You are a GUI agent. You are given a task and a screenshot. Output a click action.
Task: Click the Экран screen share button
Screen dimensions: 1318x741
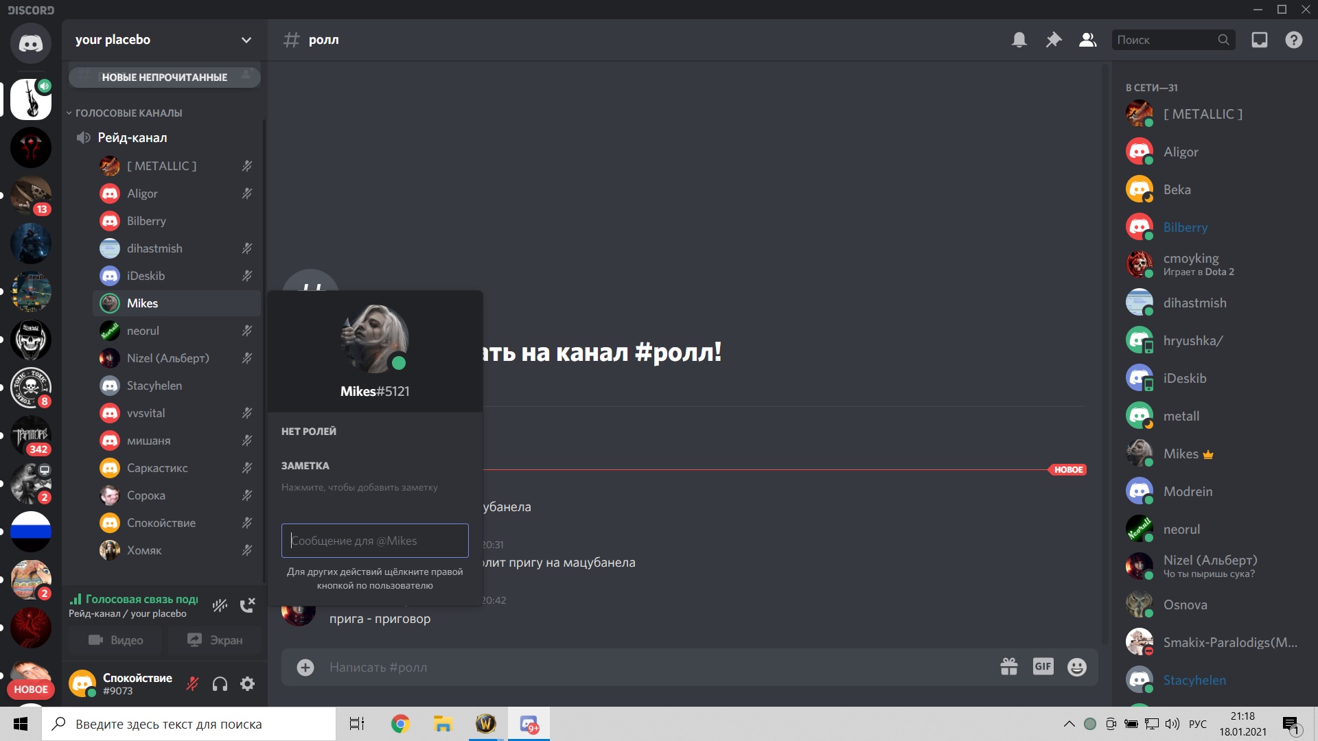click(215, 640)
